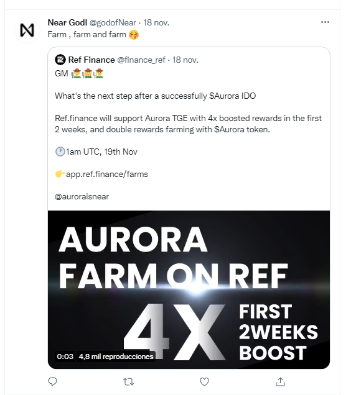Open the quoted tweet's 18 nov. date
The height and width of the screenshot is (395, 356).
click(185, 60)
